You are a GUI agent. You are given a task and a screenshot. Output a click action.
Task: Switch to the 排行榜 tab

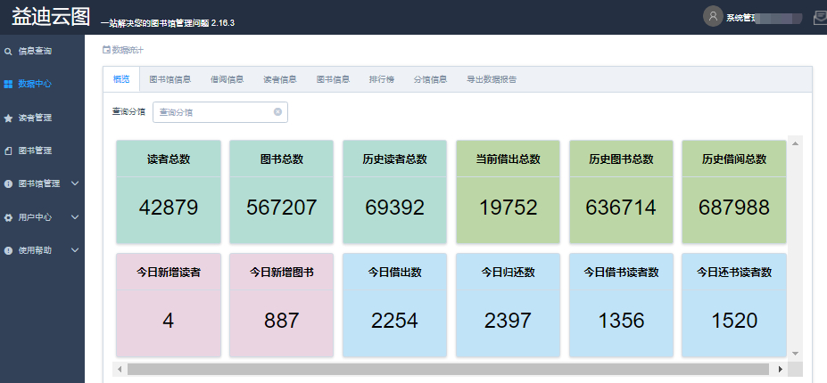click(382, 79)
